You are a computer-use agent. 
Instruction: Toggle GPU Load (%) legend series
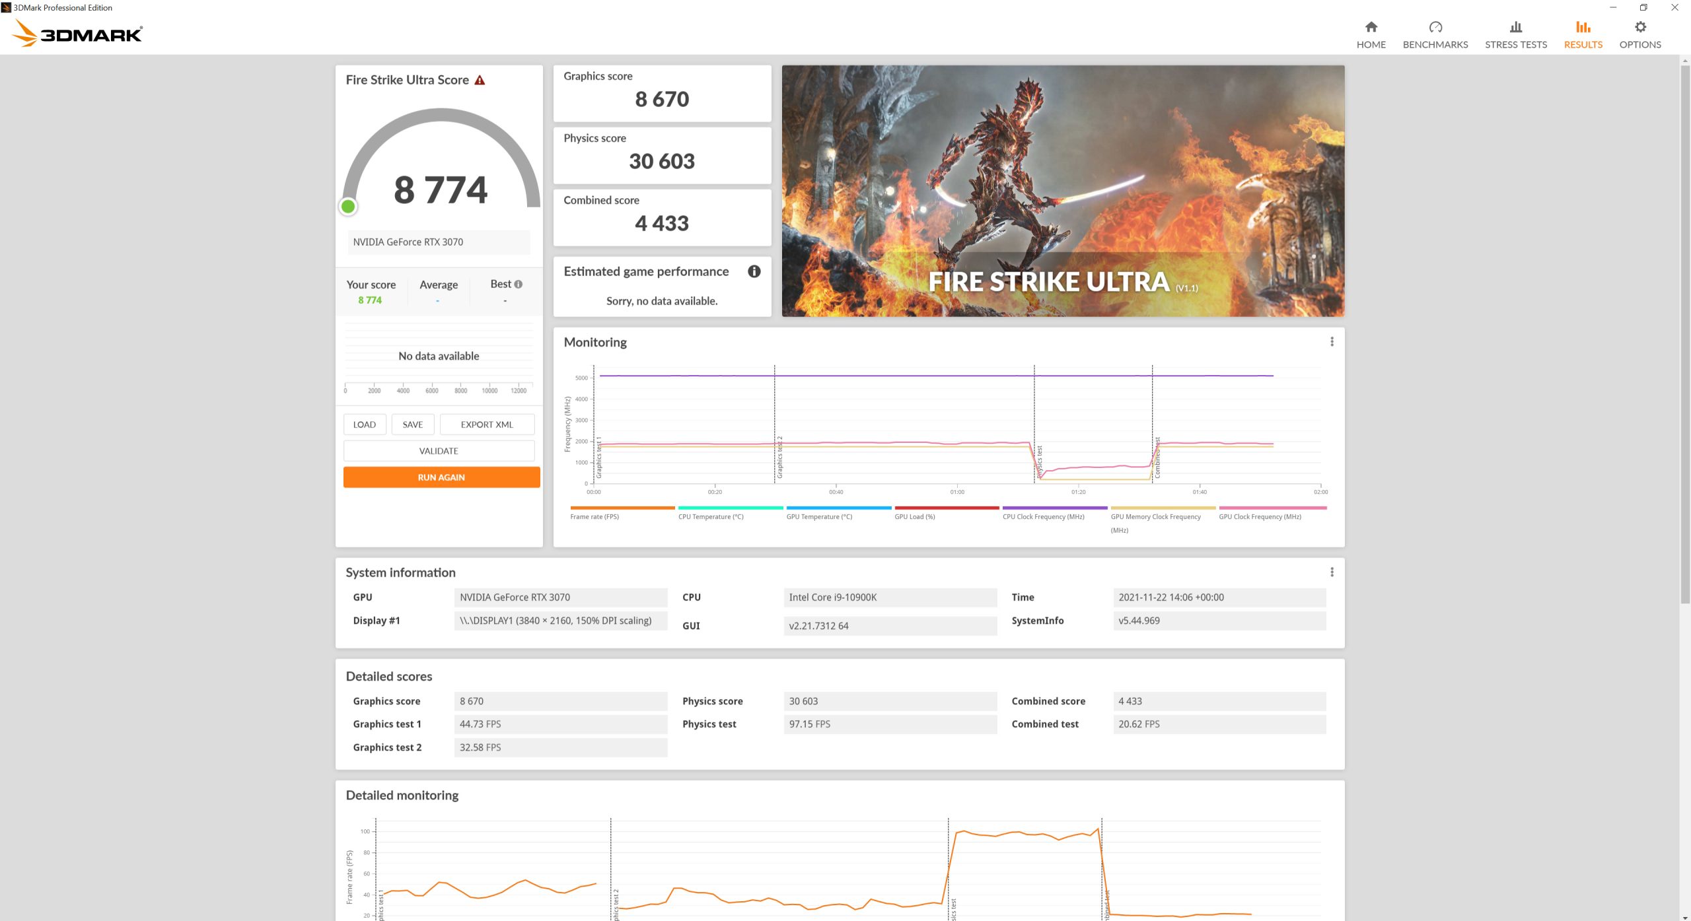(915, 516)
